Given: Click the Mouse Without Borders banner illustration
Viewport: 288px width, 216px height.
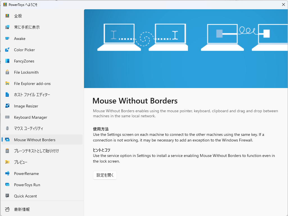Looking at the screenshot, I should tap(185, 48).
